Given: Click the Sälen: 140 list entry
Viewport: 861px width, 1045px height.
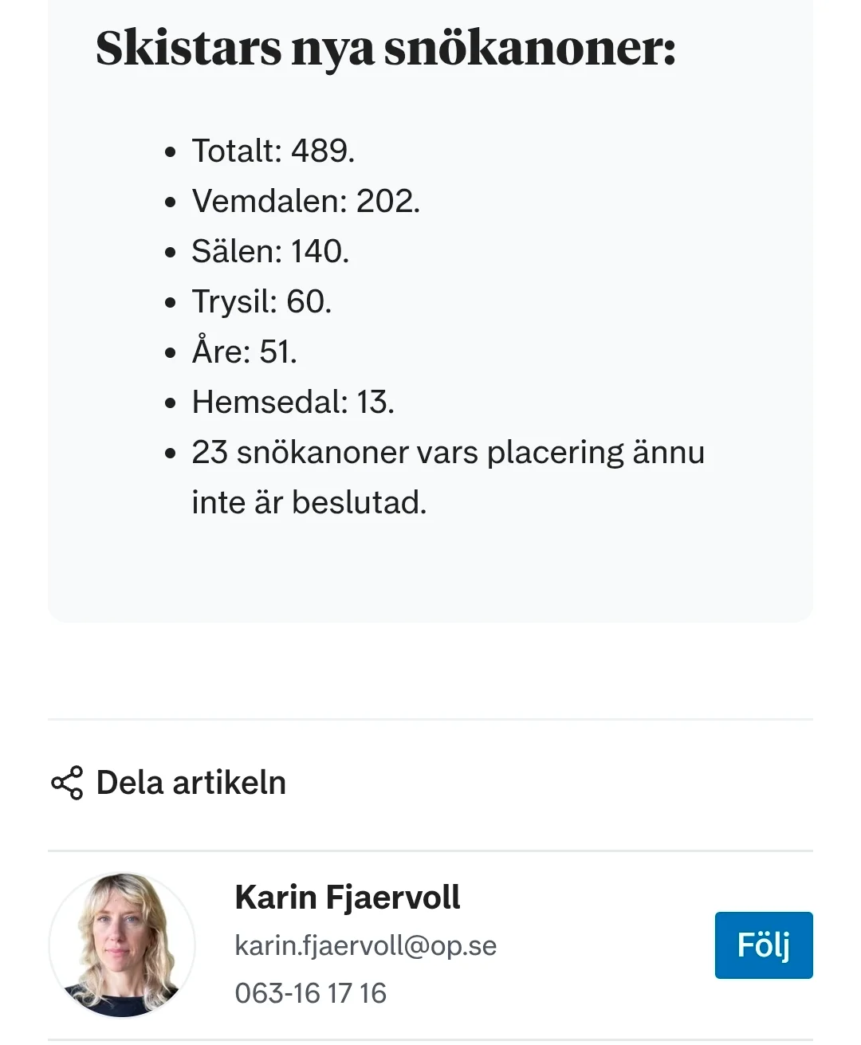Looking at the screenshot, I should tap(270, 251).
